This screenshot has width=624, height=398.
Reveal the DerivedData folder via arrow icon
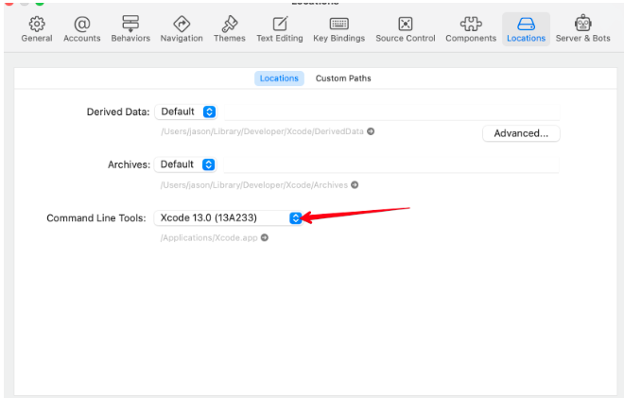371,131
